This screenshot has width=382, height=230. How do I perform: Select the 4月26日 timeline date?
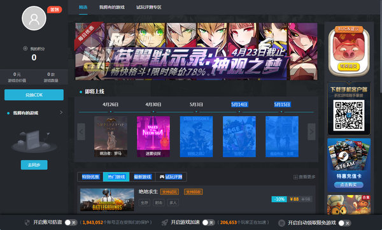(111, 104)
